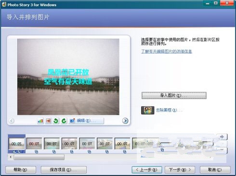Click 下一步 next step button
This screenshot has height=176, width=236.
coord(180,170)
